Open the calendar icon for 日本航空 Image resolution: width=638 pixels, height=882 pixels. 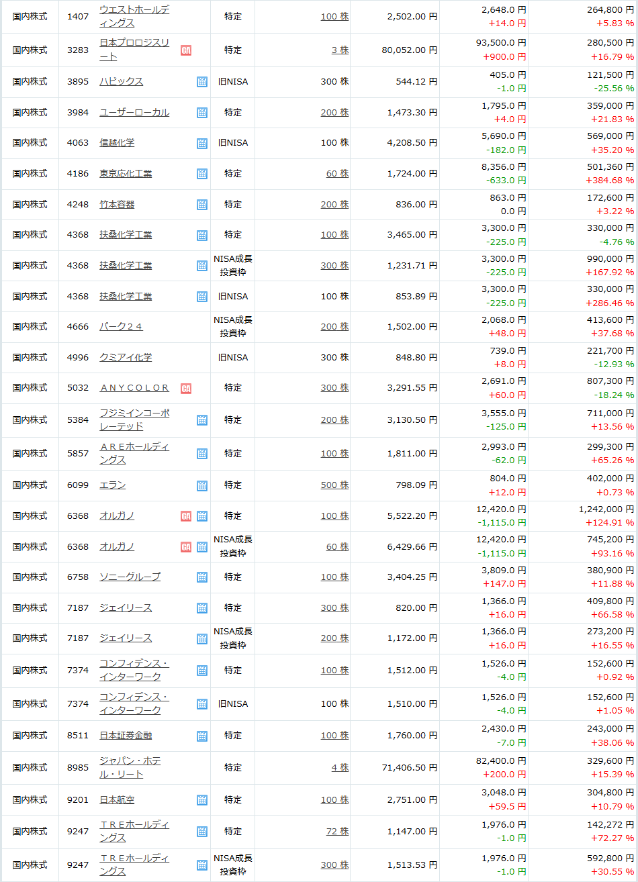point(202,800)
